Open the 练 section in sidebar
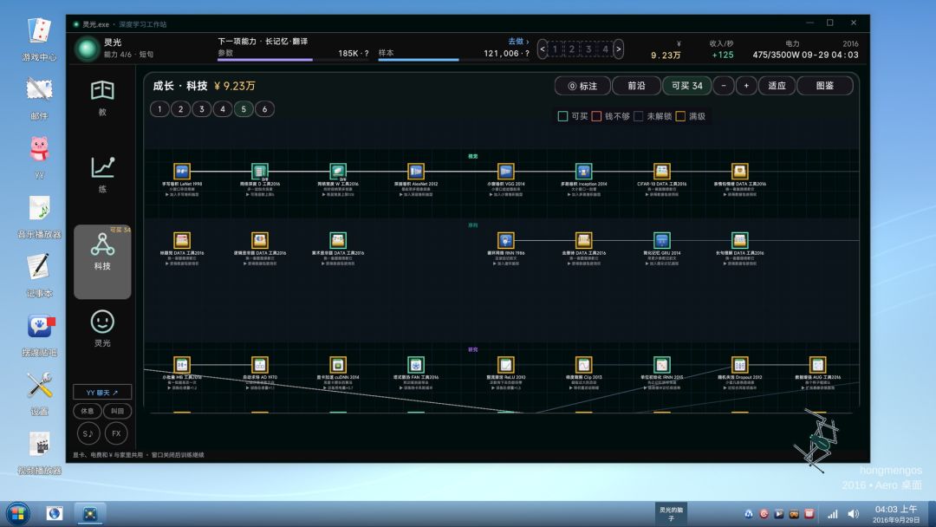Image resolution: width=936 pixels, height=527 pixels. [x=102, y=174]
